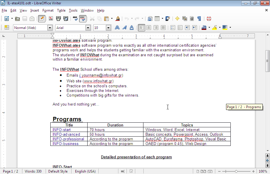Viewport: 270px width, 174px height.
Task: Click the New document icon
Action: click(7, 19)
